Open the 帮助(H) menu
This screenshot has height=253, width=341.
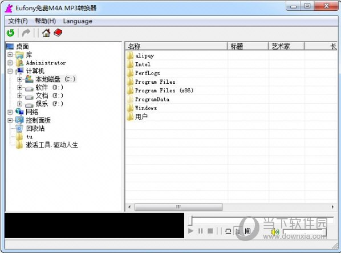pyautogui.click(x=46, y=21)
